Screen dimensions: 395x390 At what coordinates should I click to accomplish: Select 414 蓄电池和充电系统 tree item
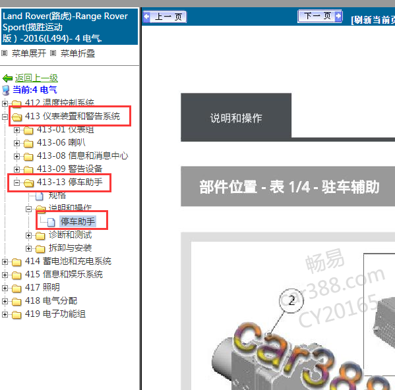tap(69, 261)
